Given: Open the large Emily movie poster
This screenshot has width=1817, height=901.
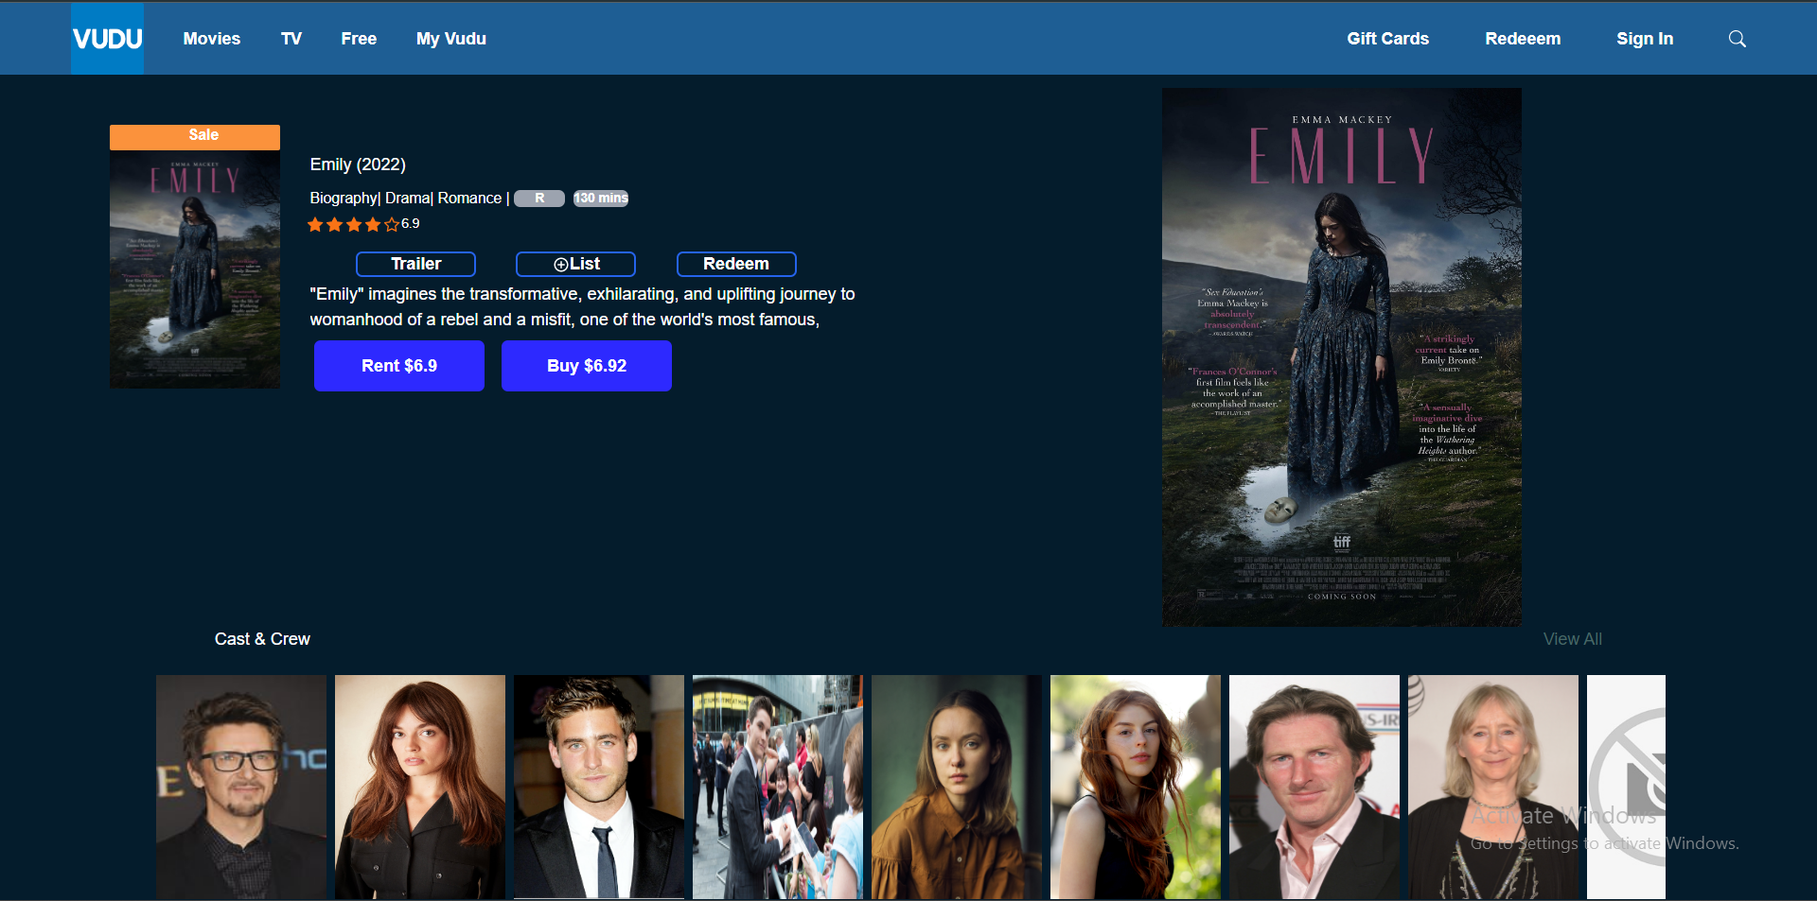Looking at the screenshot, I should pos(1342,357).
